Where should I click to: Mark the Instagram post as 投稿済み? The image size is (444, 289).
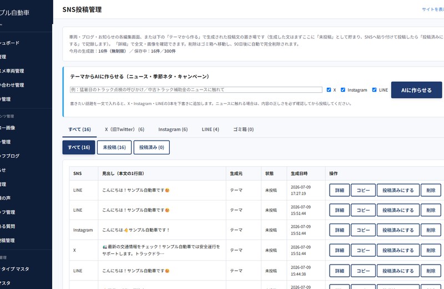[398, 230]
